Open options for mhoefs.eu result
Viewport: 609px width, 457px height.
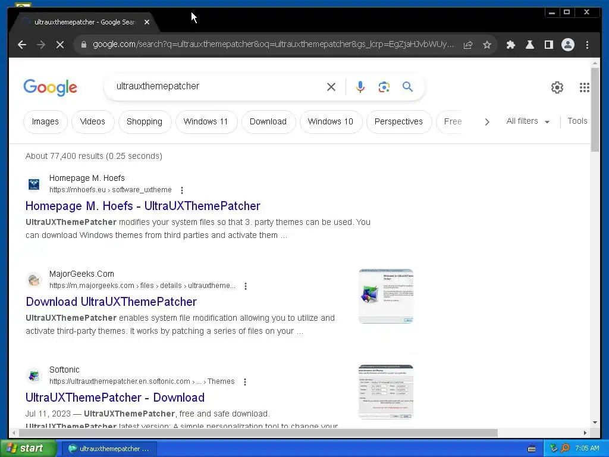[x=182, y=190]
